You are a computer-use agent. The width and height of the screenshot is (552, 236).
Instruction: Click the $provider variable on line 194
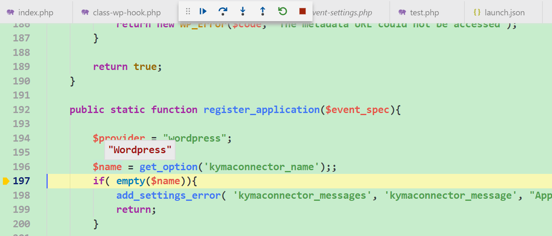(119, 138)
